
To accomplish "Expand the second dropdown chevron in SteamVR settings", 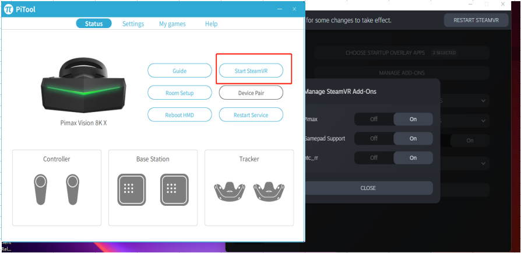I will (x=483, y=121).
